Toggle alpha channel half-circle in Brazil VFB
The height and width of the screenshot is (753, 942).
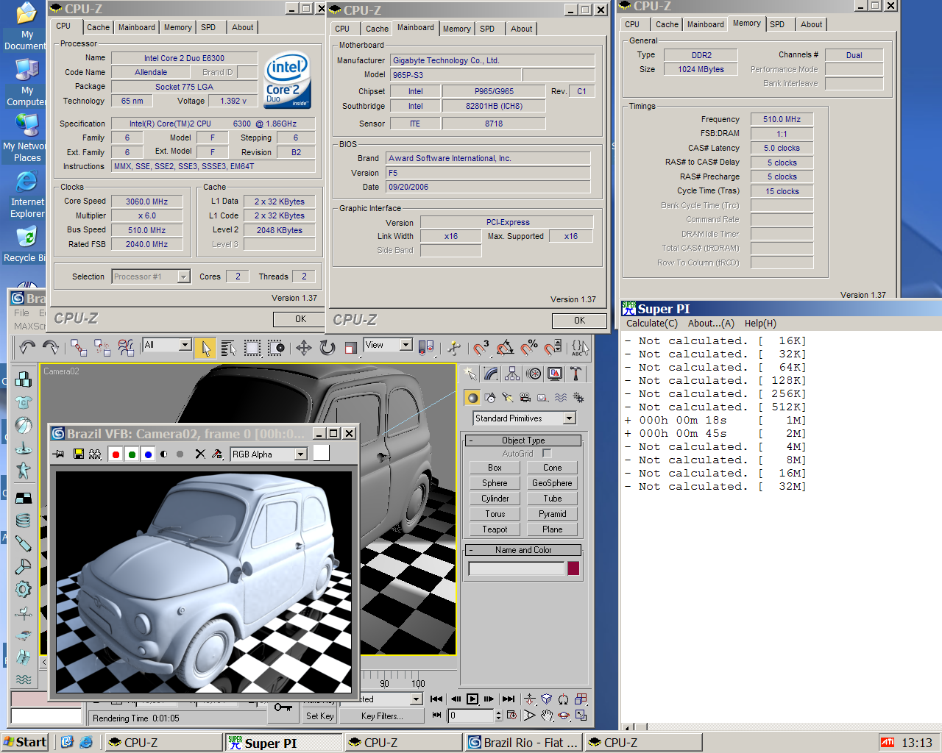click(x=163, y=454)
